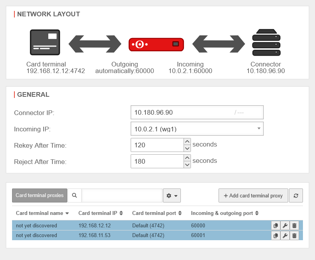Refresh the card terminal proxies table
The height and width of the screenshot is (260, 315).
click(296, 195)
